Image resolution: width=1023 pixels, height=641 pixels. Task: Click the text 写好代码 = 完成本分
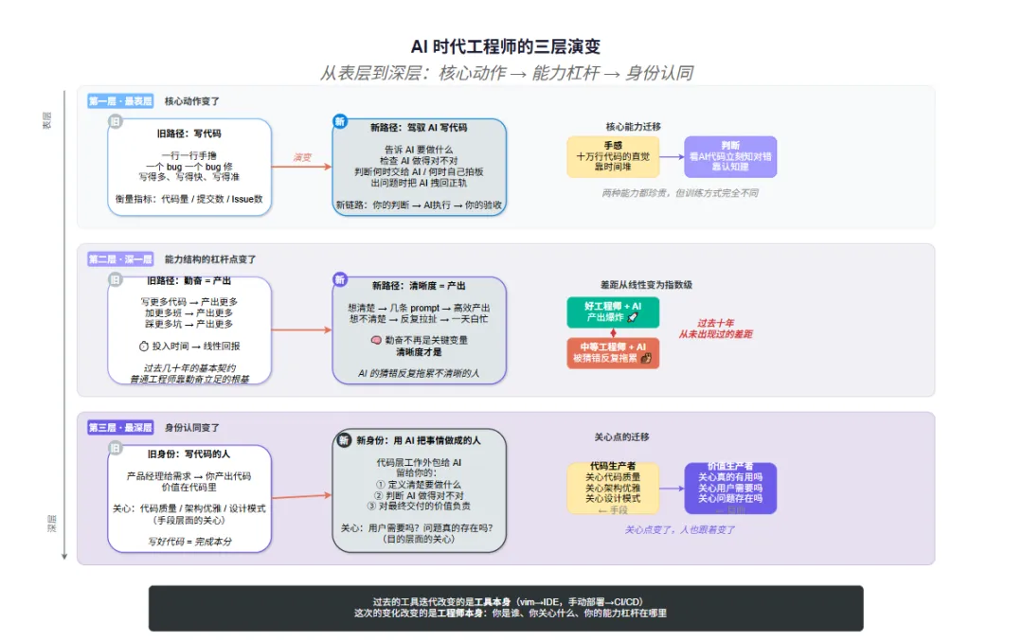pyautogui.click(x=189, y=542)
